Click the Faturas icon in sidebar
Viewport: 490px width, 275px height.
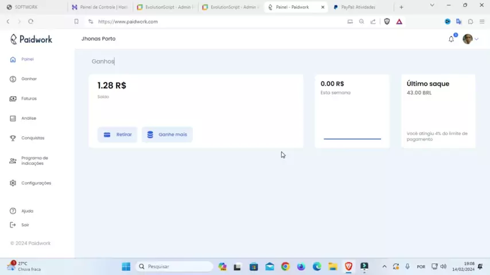click(13, 99)
